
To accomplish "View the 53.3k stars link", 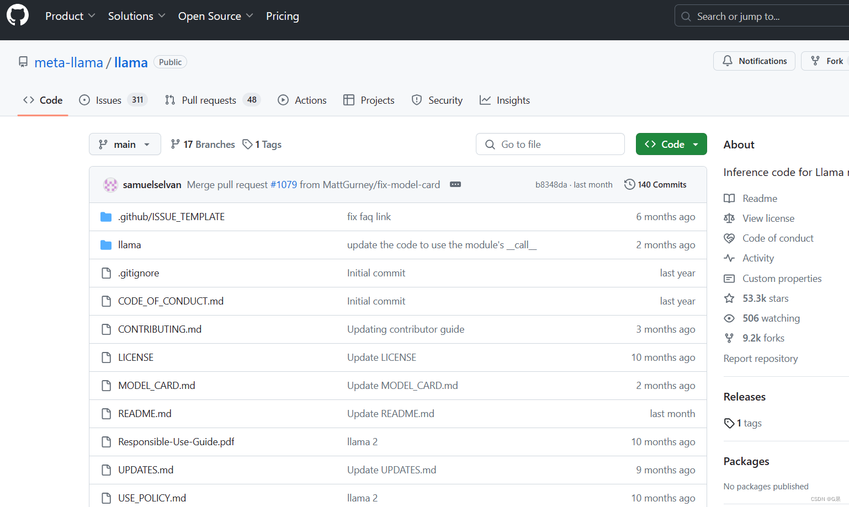I will pos(756,298).
